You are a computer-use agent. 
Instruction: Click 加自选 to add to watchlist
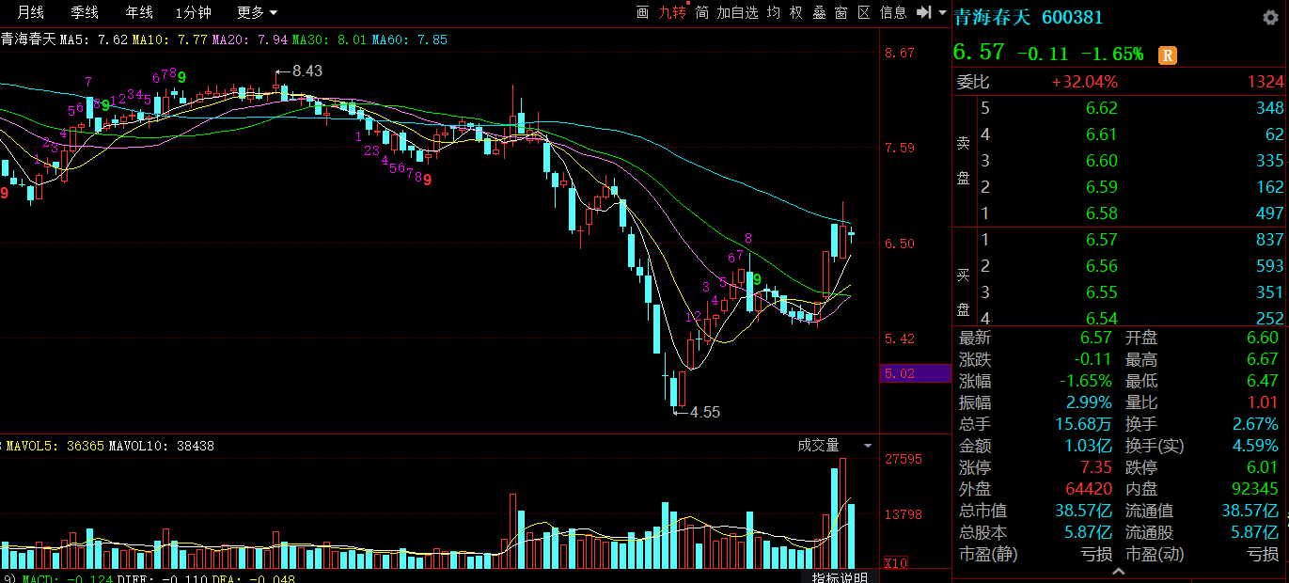coord(737,12)
